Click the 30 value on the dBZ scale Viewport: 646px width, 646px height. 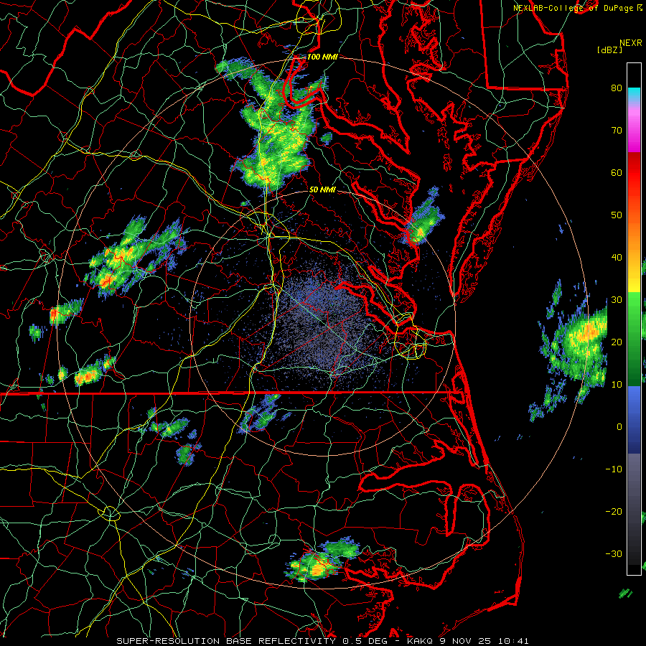pyautogui.click(x=617, y=300)
